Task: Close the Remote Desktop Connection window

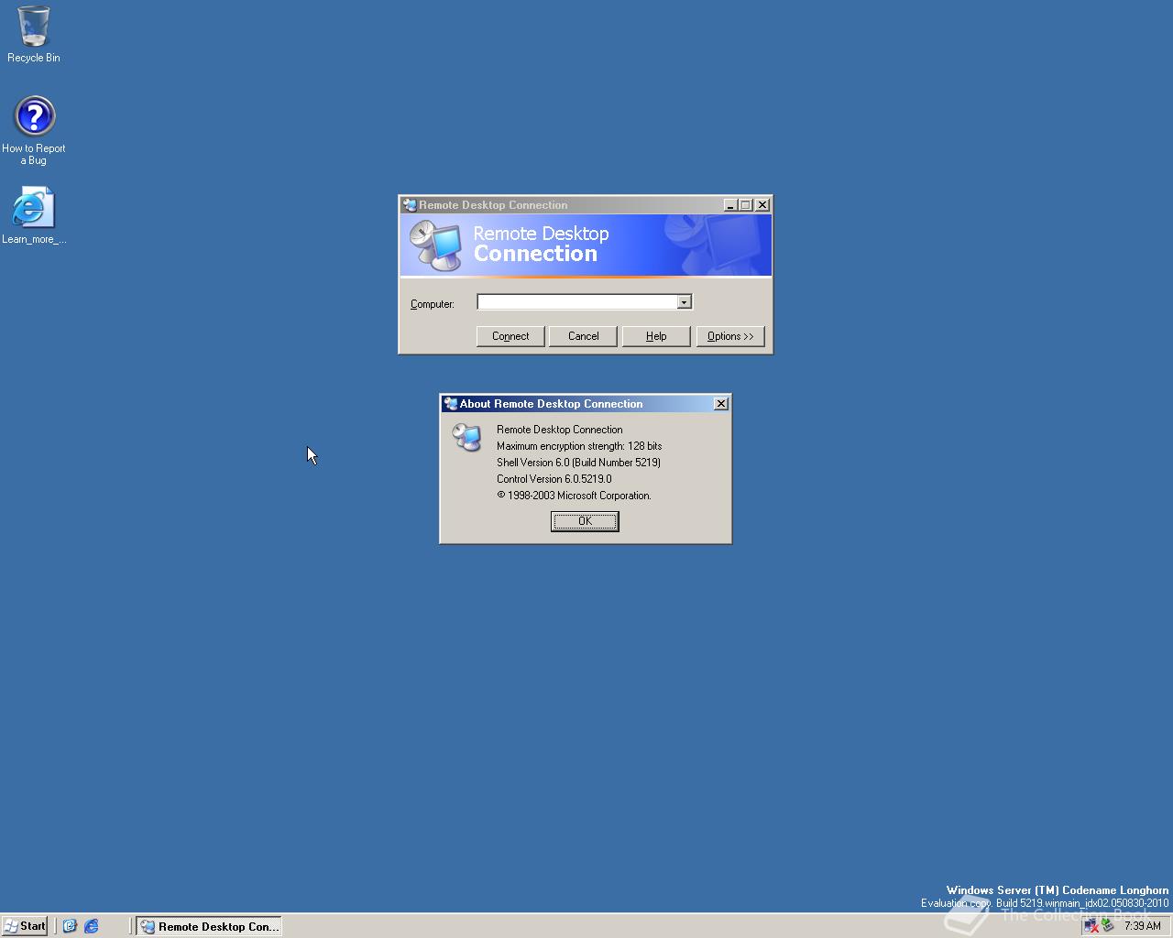Action: [x=762, y=205]
